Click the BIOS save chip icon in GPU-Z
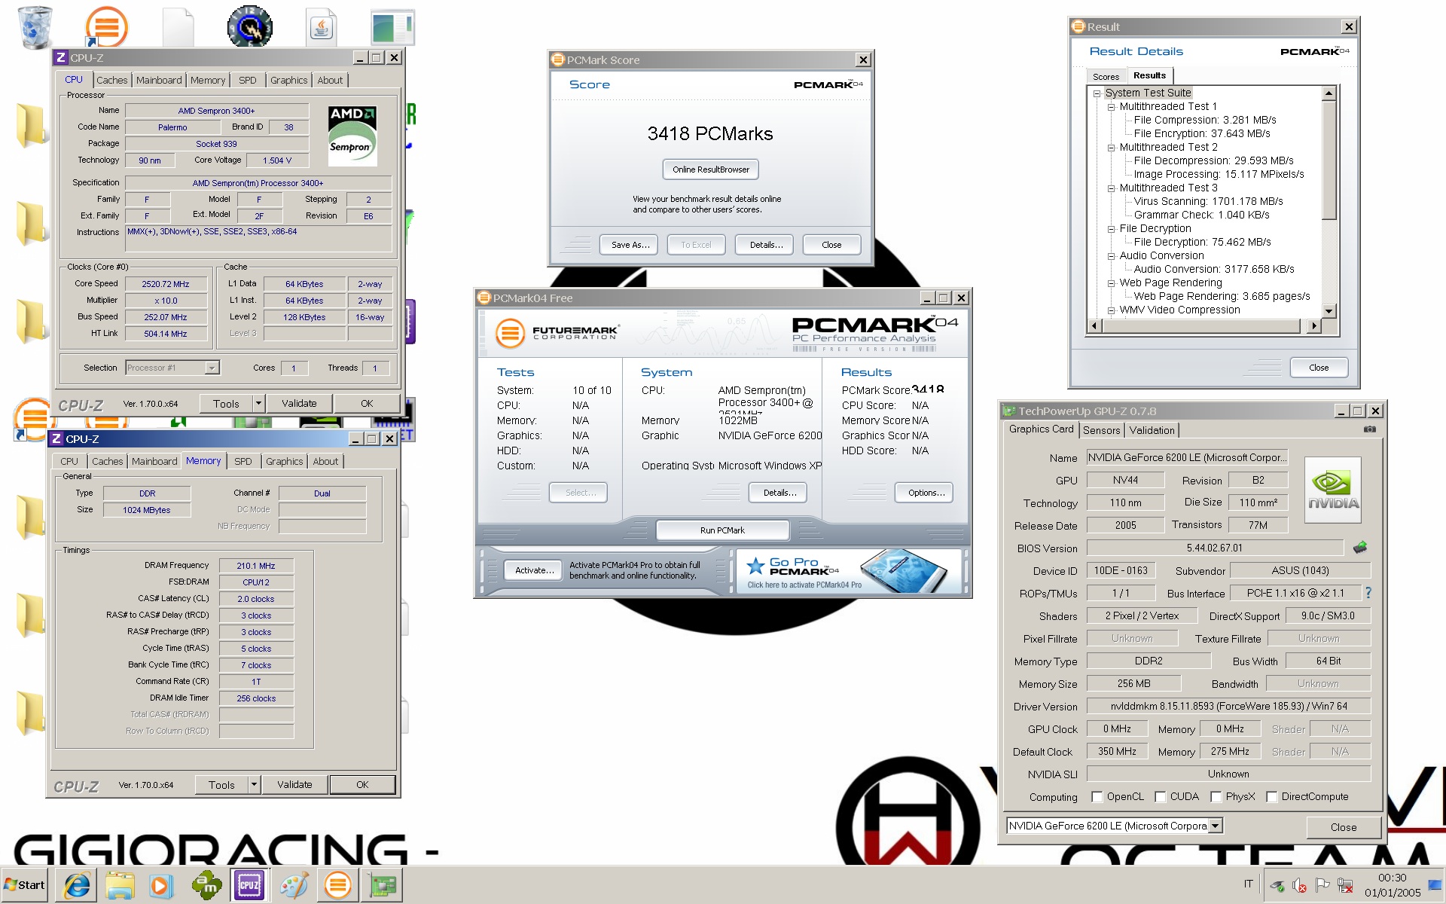Image resolution: width=1446 pixels, height=904 pixels. tap(1360, 548)
